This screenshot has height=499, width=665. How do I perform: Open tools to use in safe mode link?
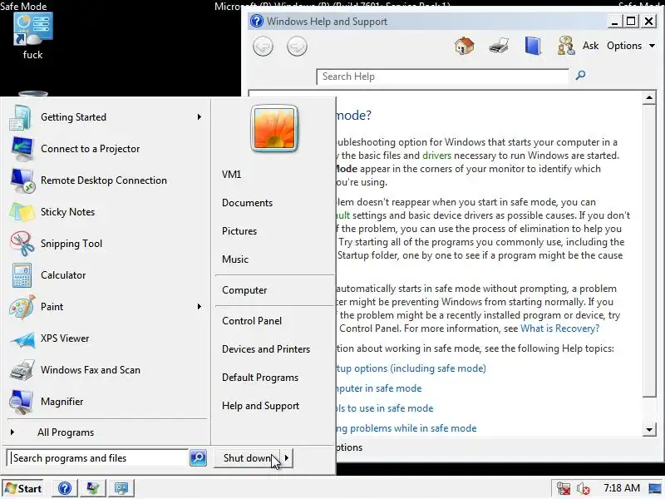(385, 408)
